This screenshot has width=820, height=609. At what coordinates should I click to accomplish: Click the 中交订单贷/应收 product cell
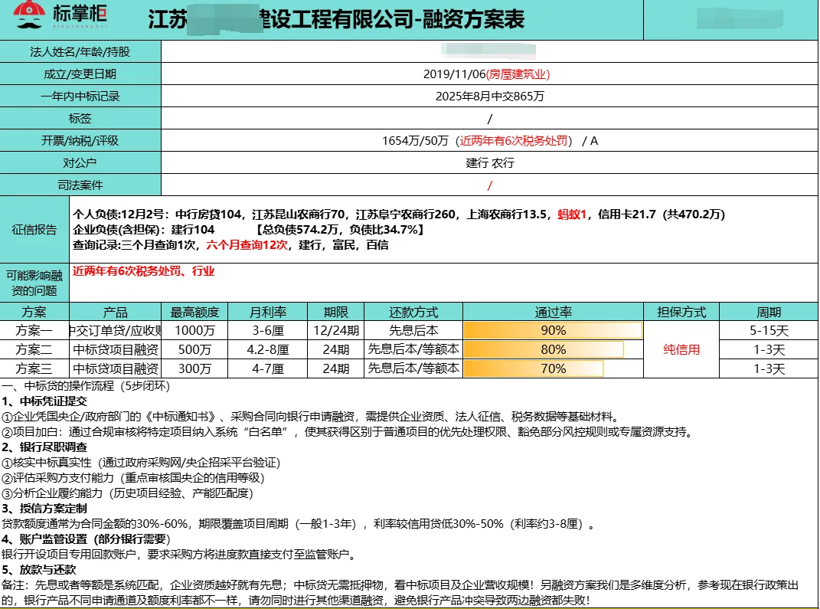tap(115, 331)
